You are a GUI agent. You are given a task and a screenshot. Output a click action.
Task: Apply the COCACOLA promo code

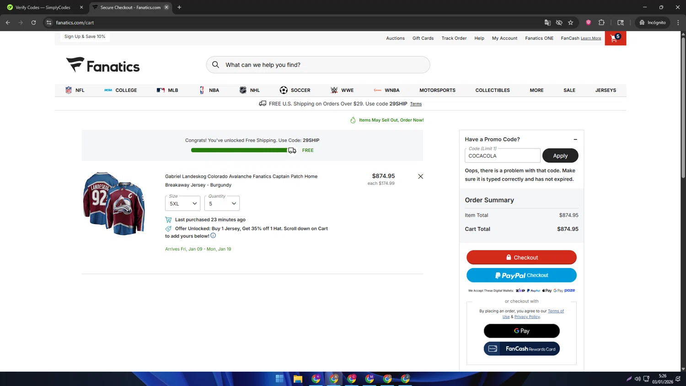(560, 155)
